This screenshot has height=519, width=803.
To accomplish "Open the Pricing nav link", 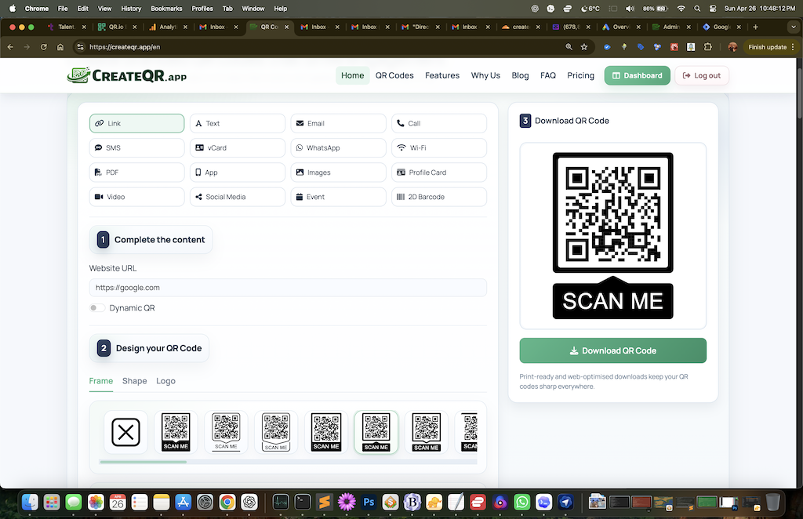I will (580, 75).
